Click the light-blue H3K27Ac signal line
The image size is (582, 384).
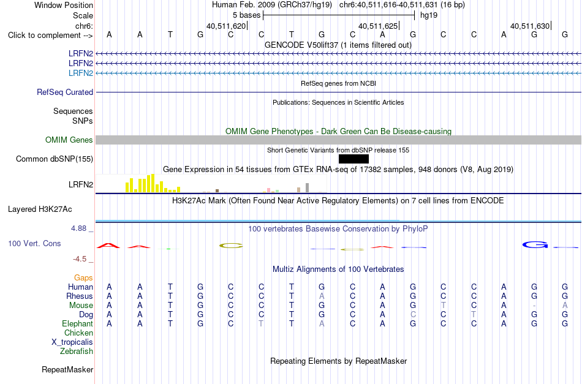tap(338, 221)
